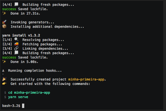This screenshot has height=111, width=166.
Task: Click the text 'Fetching packages...'
Action: 42,44
